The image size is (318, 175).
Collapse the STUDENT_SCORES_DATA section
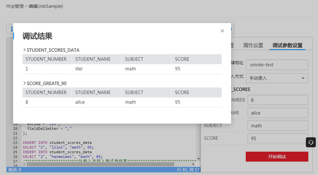[25, 50]
